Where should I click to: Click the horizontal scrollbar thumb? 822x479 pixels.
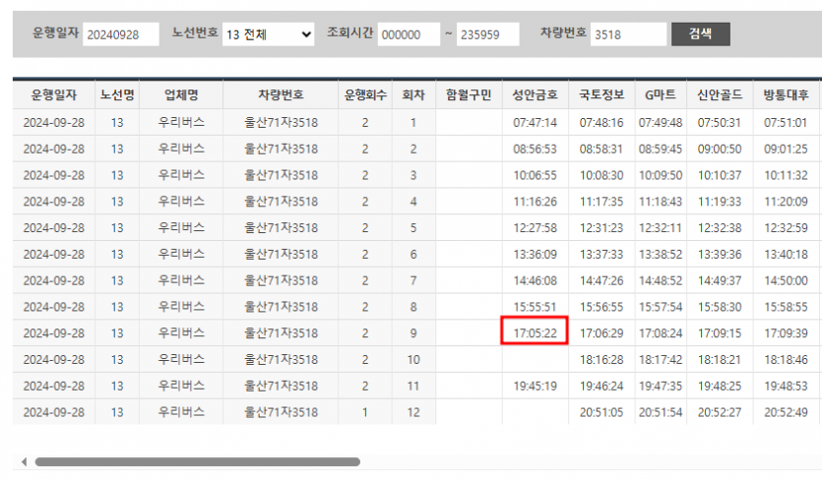coord(197,461)
